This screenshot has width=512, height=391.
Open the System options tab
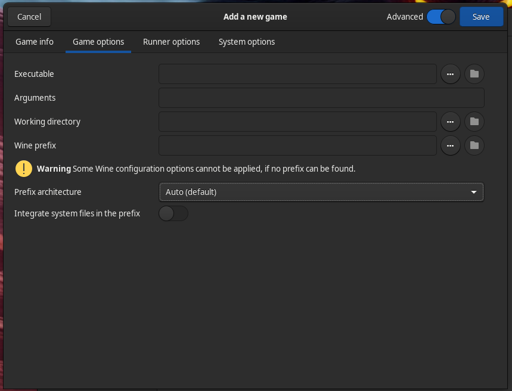point(247,42)
